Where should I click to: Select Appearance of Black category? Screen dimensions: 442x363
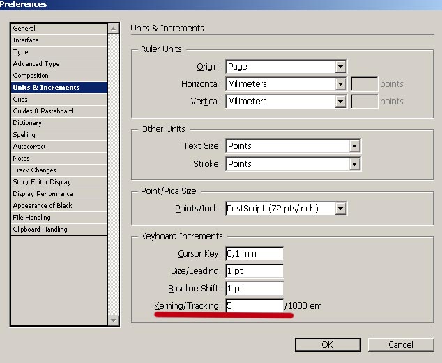59,206
